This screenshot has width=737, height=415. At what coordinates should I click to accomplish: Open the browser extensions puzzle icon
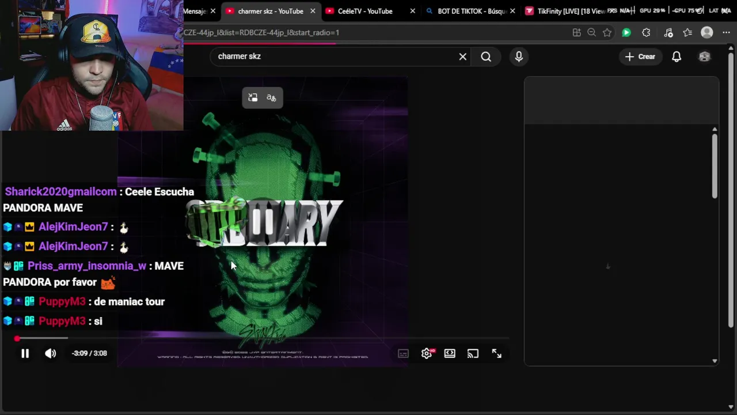(x=646, y=33)
